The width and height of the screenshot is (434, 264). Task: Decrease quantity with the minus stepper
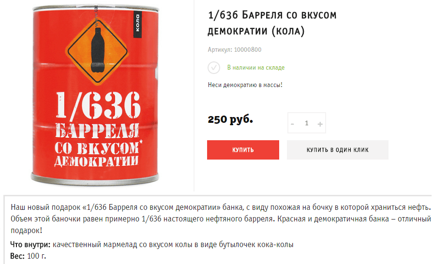click(292, 124)
